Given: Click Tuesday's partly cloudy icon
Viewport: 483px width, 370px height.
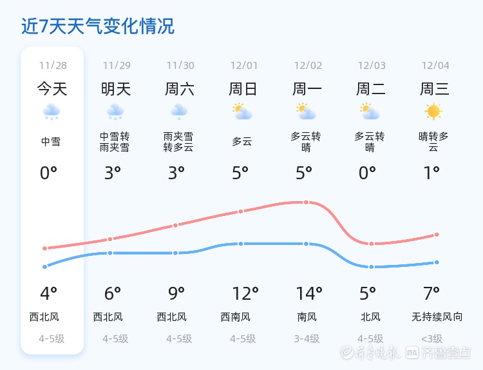Looking at the screenshot, I should 370,112.
